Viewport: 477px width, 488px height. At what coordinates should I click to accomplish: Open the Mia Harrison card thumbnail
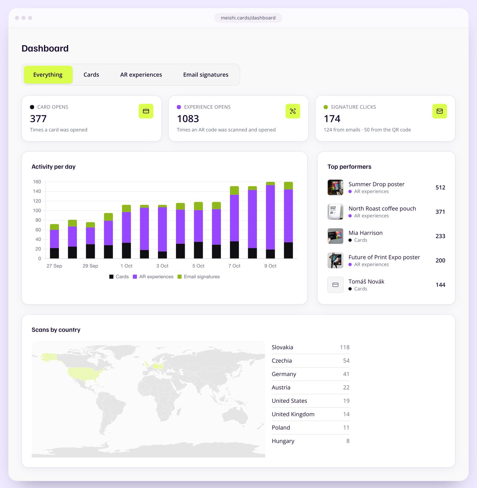coord(335,236)
